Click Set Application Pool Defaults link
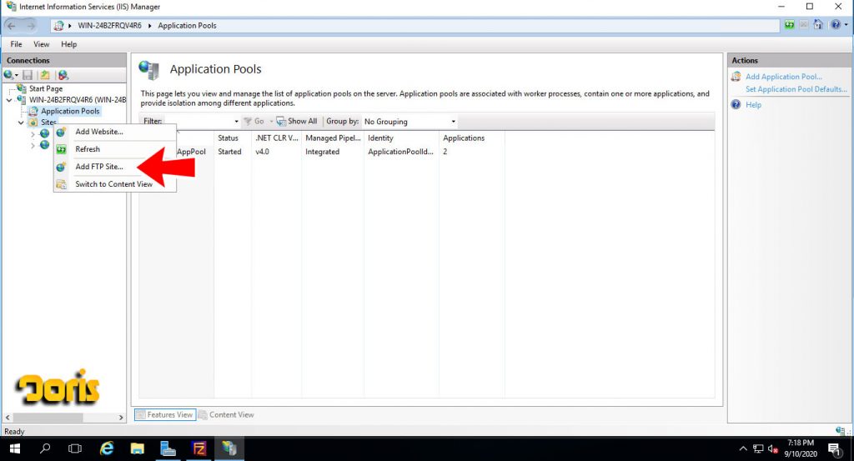The image size is (854, 461). click(x=796, y=89)
